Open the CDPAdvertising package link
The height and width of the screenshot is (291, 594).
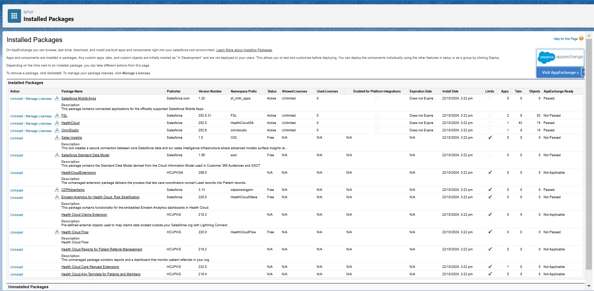point(73,190)
